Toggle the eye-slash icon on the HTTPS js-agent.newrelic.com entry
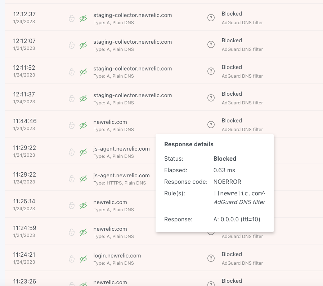Viewport: 323px width, 286px height. 83,178
